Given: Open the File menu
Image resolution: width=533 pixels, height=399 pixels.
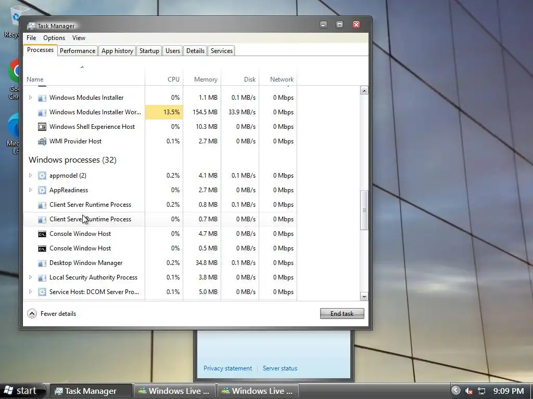Looking at the screenshot, I should coord(31,38).
